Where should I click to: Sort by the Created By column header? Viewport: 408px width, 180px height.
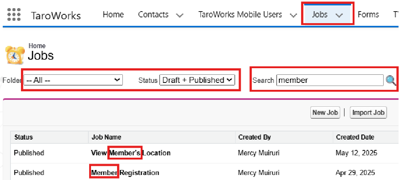tap(255, 137)
